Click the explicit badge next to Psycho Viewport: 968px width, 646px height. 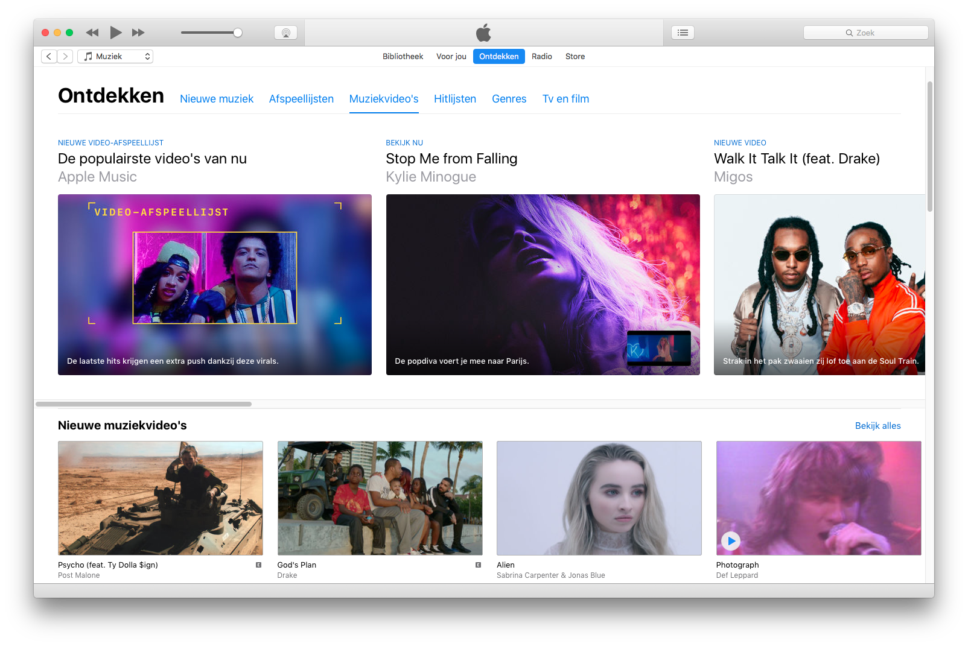click(258, 565)
